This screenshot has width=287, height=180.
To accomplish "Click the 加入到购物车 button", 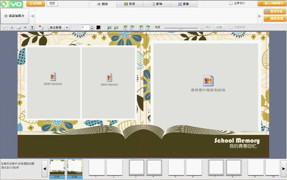I will tap(272, 3).
